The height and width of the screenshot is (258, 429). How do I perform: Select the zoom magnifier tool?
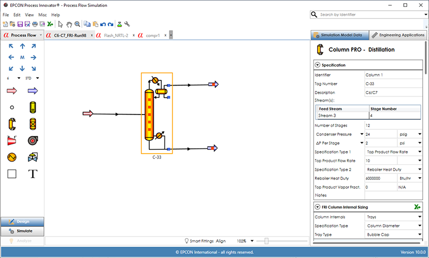click(78, 24)
